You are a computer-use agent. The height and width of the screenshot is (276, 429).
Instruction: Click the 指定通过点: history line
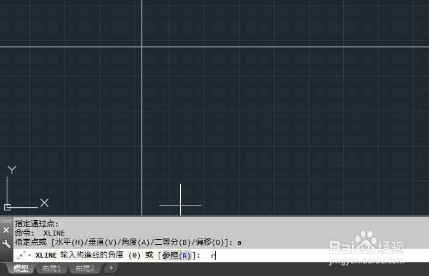click(x=37, y=224)
